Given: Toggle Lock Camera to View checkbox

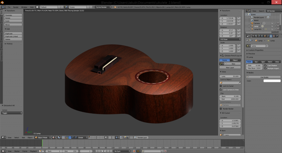Looking at the screenshot, I should coord(221,89).
